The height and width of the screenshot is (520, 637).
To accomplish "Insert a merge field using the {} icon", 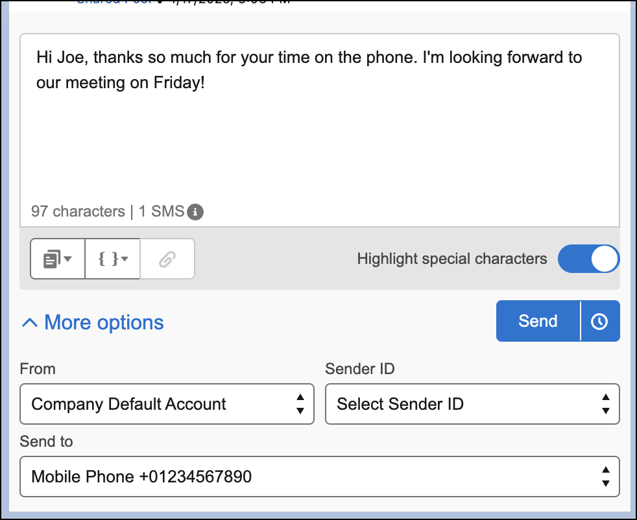I will pyautogui.click(x=109, y=259).
